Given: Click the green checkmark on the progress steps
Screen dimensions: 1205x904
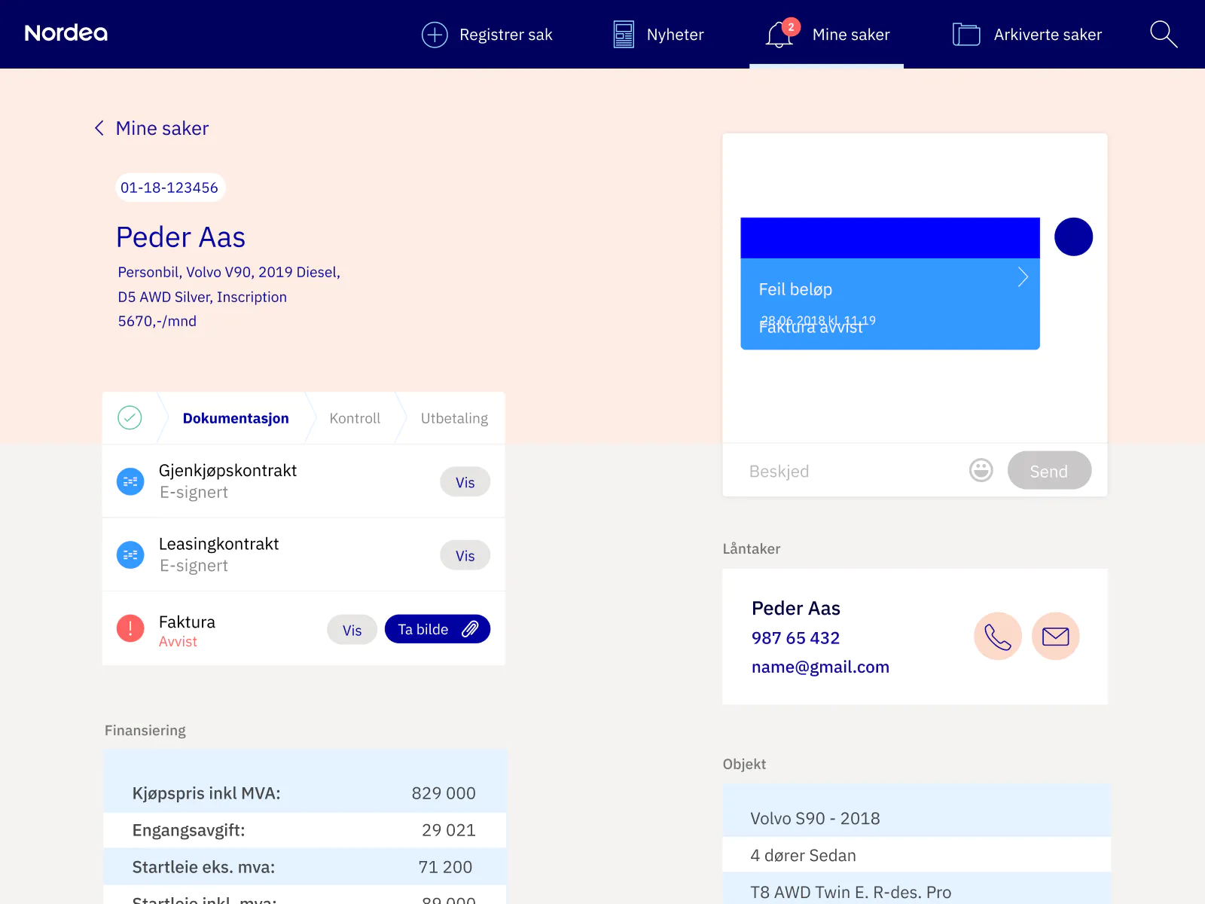Looking at the screenshot, I should [x=130, y=417].
